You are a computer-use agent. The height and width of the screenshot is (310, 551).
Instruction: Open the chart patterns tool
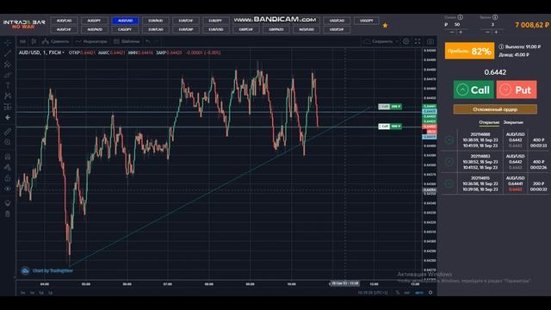[8, 96]
